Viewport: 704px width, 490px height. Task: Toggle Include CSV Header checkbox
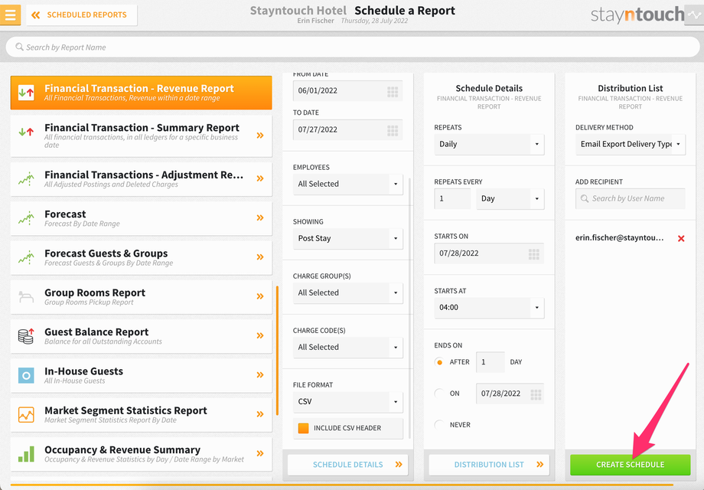[x=304, y=428]
